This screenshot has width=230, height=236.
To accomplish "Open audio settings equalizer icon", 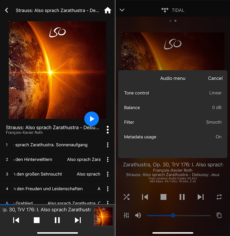I will [x=126, y=215].
